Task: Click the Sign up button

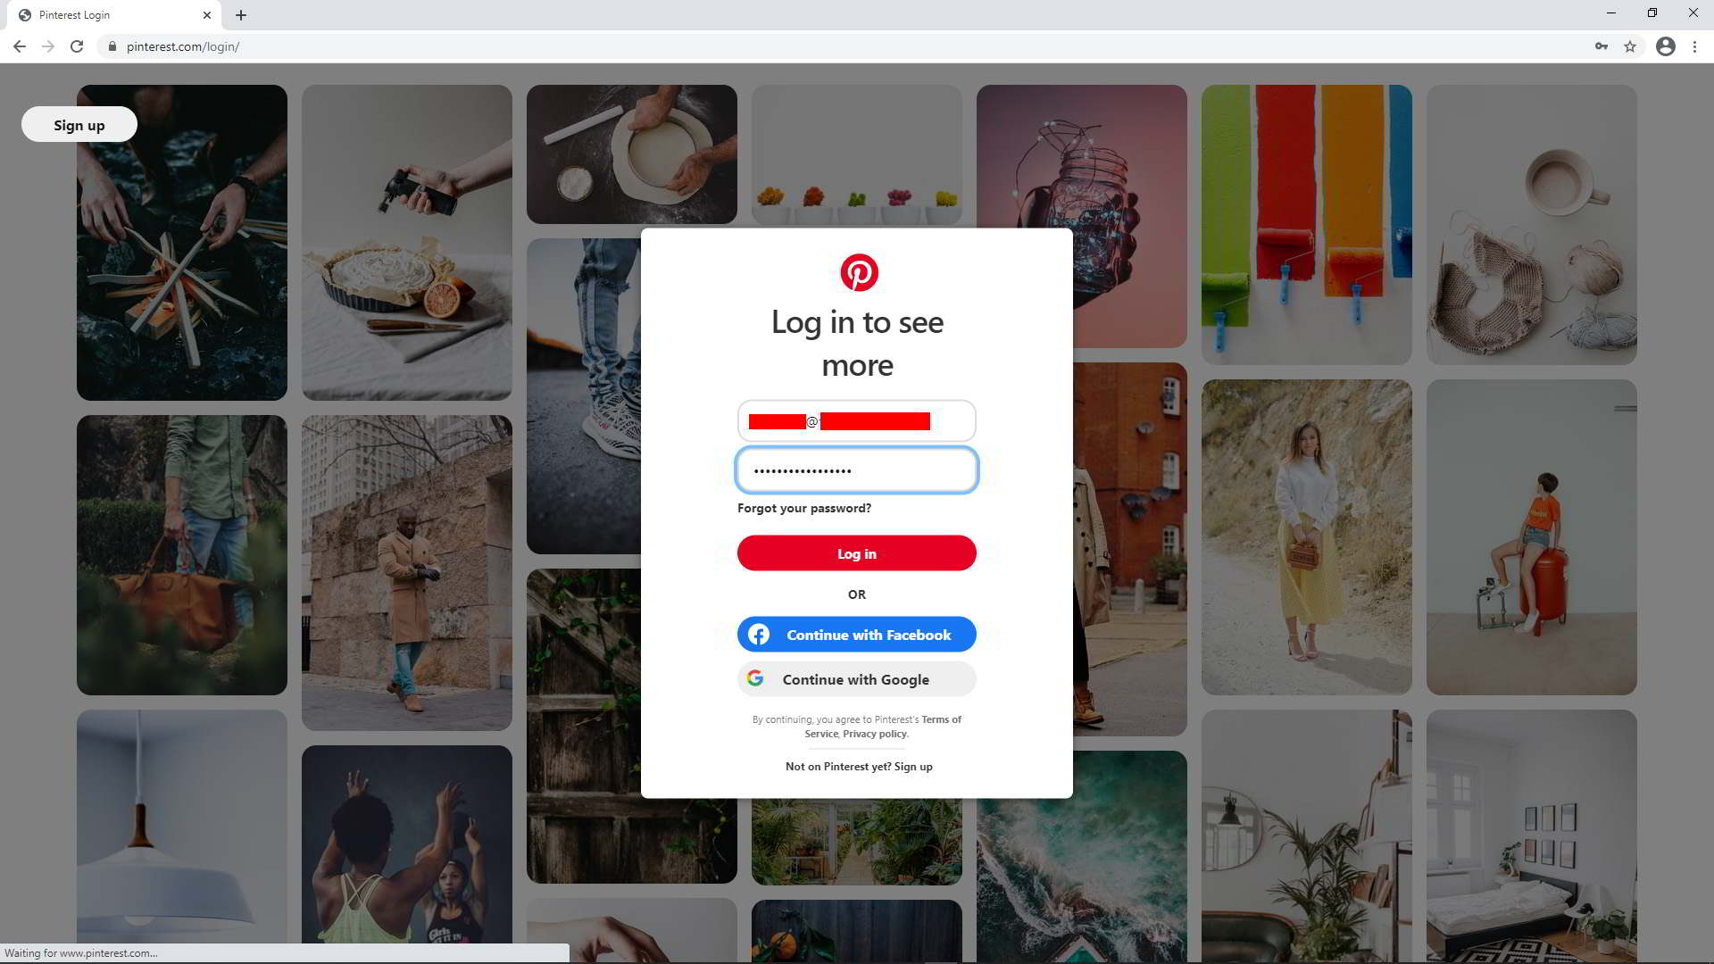Action: coord(79,123)
